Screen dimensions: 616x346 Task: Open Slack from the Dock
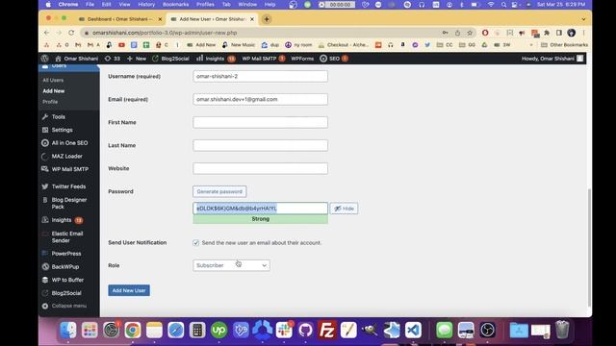click(x=284, y=330)
